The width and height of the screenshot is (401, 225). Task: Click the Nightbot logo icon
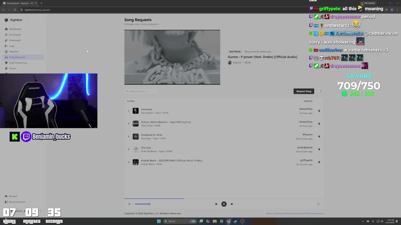pyautogui.click(x=6, y=20)
